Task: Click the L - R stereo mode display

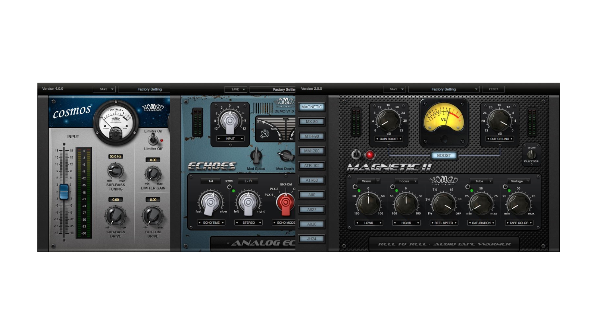Action: pos(248,181)
